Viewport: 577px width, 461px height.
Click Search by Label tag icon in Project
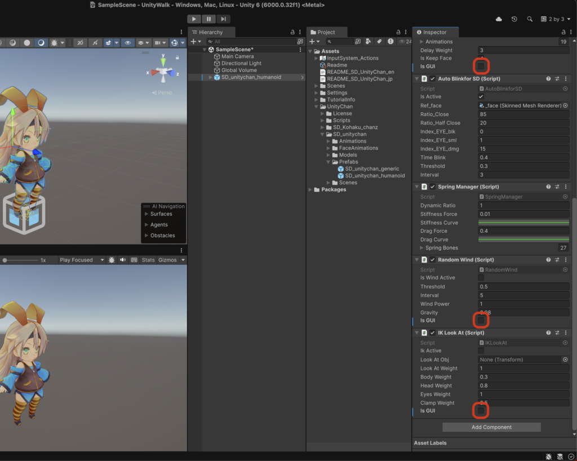click(x=379, y=42)
